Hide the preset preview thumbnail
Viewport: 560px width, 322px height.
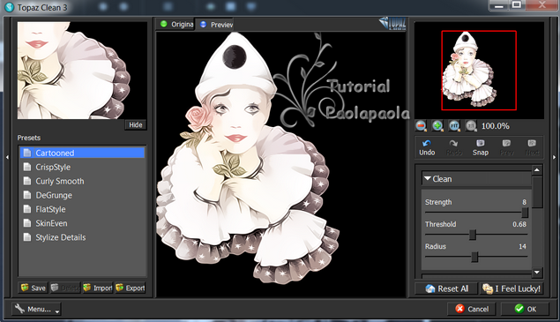(x=135, y=124)
